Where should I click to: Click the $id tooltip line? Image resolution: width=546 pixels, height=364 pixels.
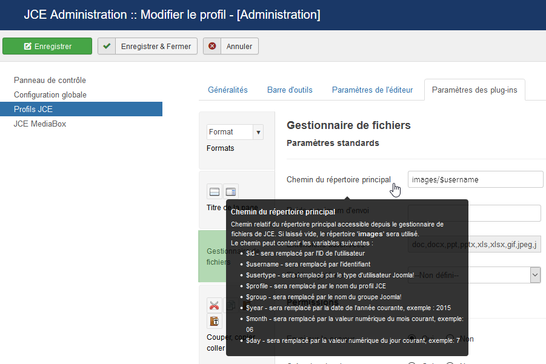click(x=305, y=253)
